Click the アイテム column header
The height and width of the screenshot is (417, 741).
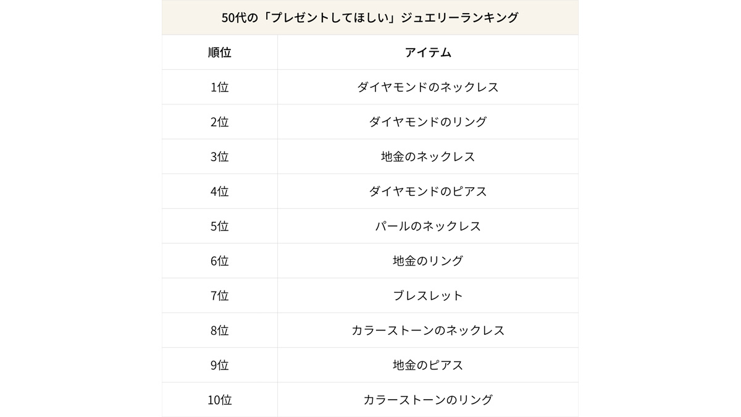coord(428,53)
